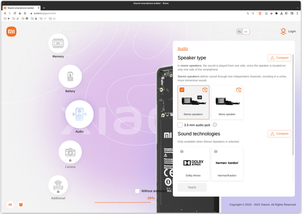The width and height of the screenshot is (302, 214).
Task: Open the notepad bookmark folder
Action: pyautogui.click(x=43, y=19)
